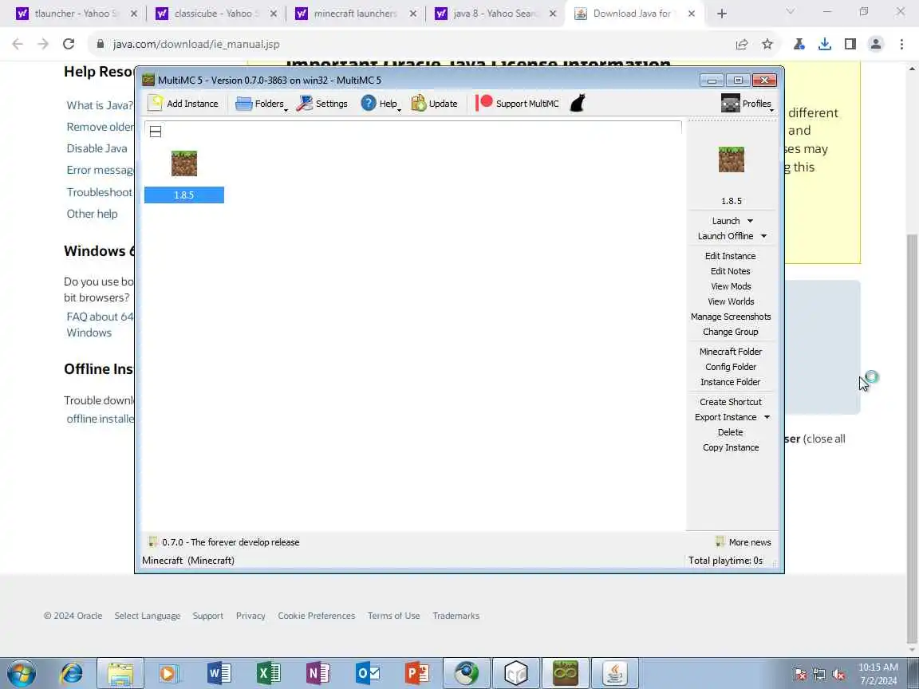Click the Launch button

tap(726, 221)
